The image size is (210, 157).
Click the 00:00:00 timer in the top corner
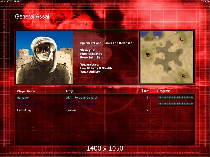coord(205,1)
